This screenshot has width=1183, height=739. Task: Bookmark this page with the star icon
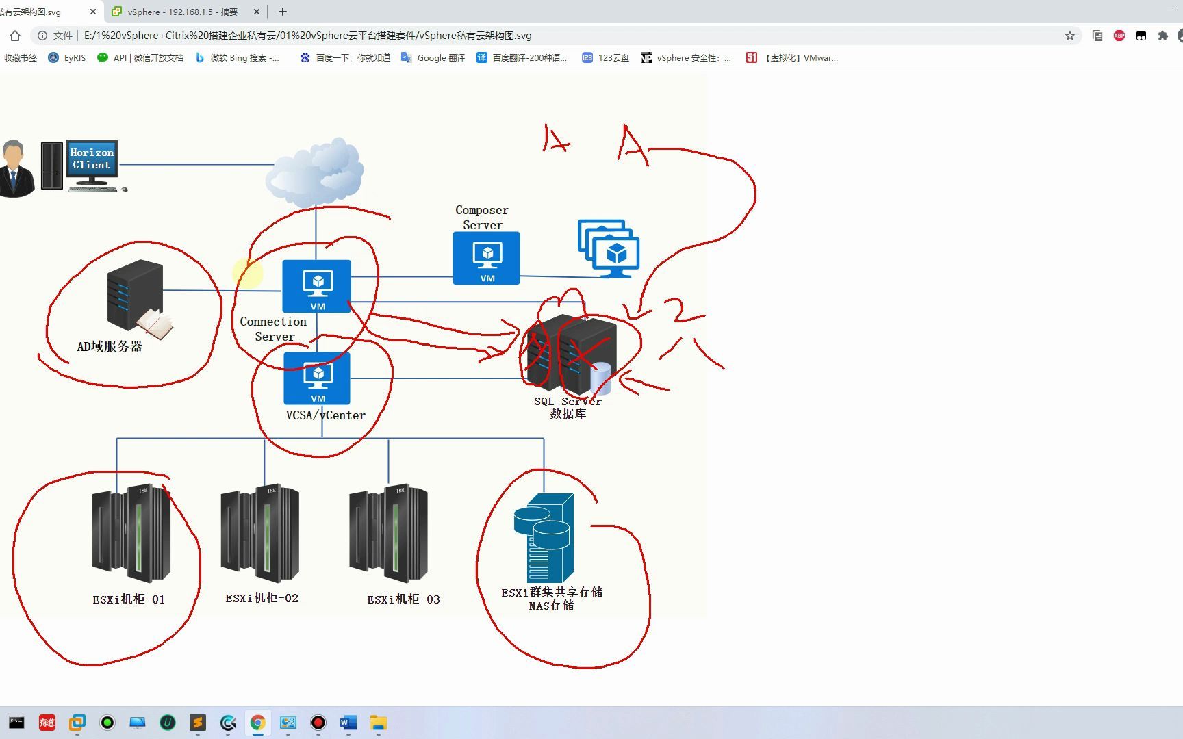click(x=1070, y=36)
